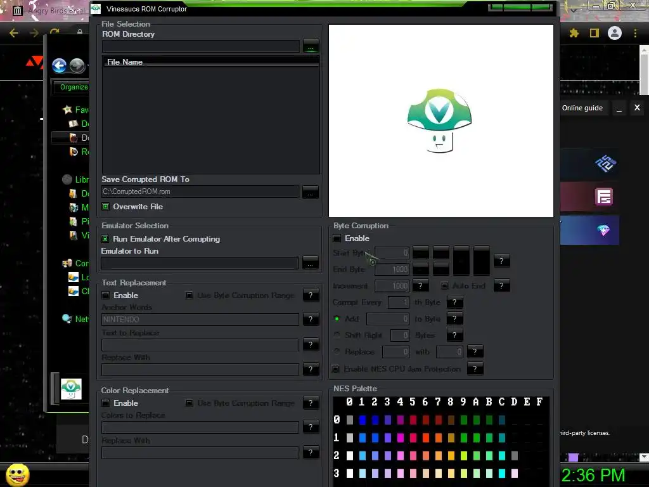Click the 2:36 PM clock
Viewport: 649px width, 487px height.
point(593,475)
